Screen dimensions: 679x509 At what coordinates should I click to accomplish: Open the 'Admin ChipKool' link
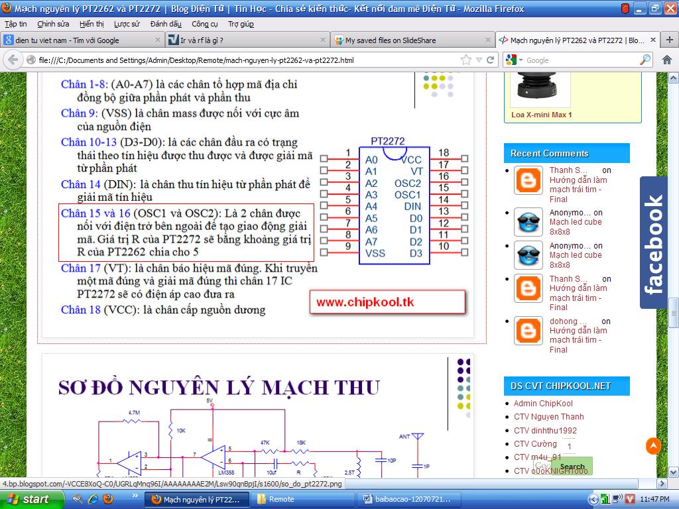pyautogui.click(x=542, y=404)
